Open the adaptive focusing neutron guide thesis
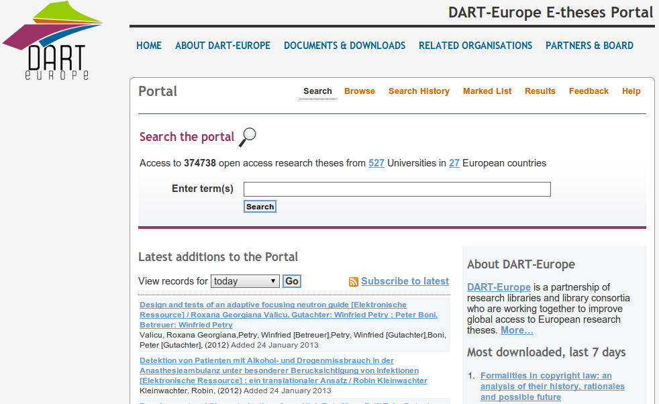659x404 pixels. (289, 315)
